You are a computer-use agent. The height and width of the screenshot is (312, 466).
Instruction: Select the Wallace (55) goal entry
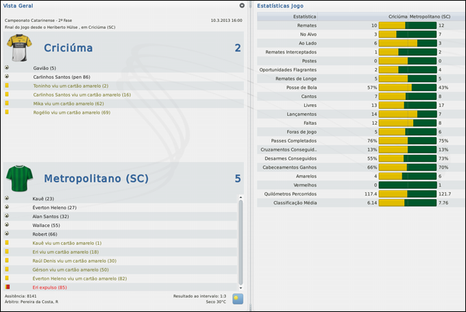[46, 226]
